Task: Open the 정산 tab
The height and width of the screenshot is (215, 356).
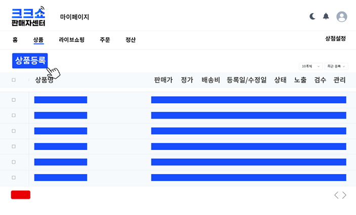Action: click(x=131, y=40)
